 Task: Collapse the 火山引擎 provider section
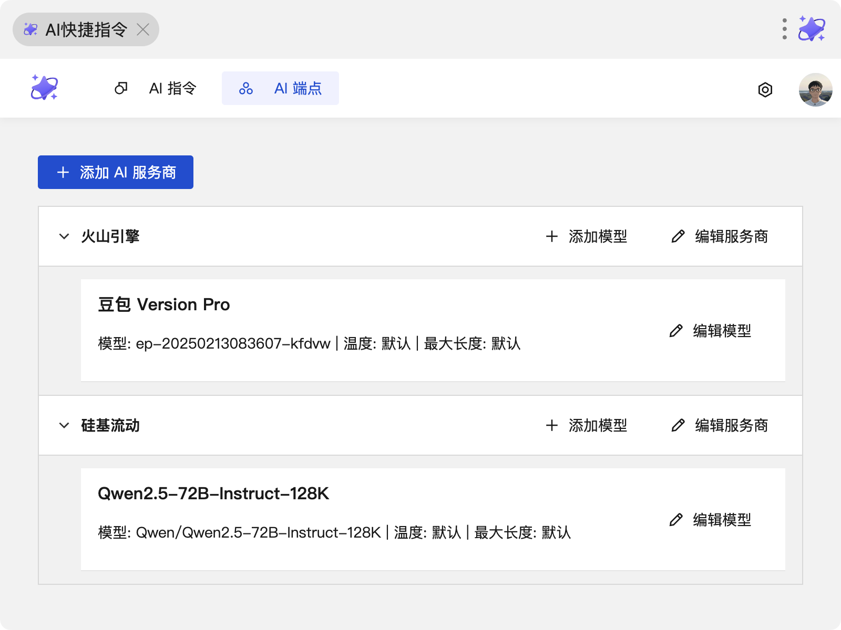point(64,236)
